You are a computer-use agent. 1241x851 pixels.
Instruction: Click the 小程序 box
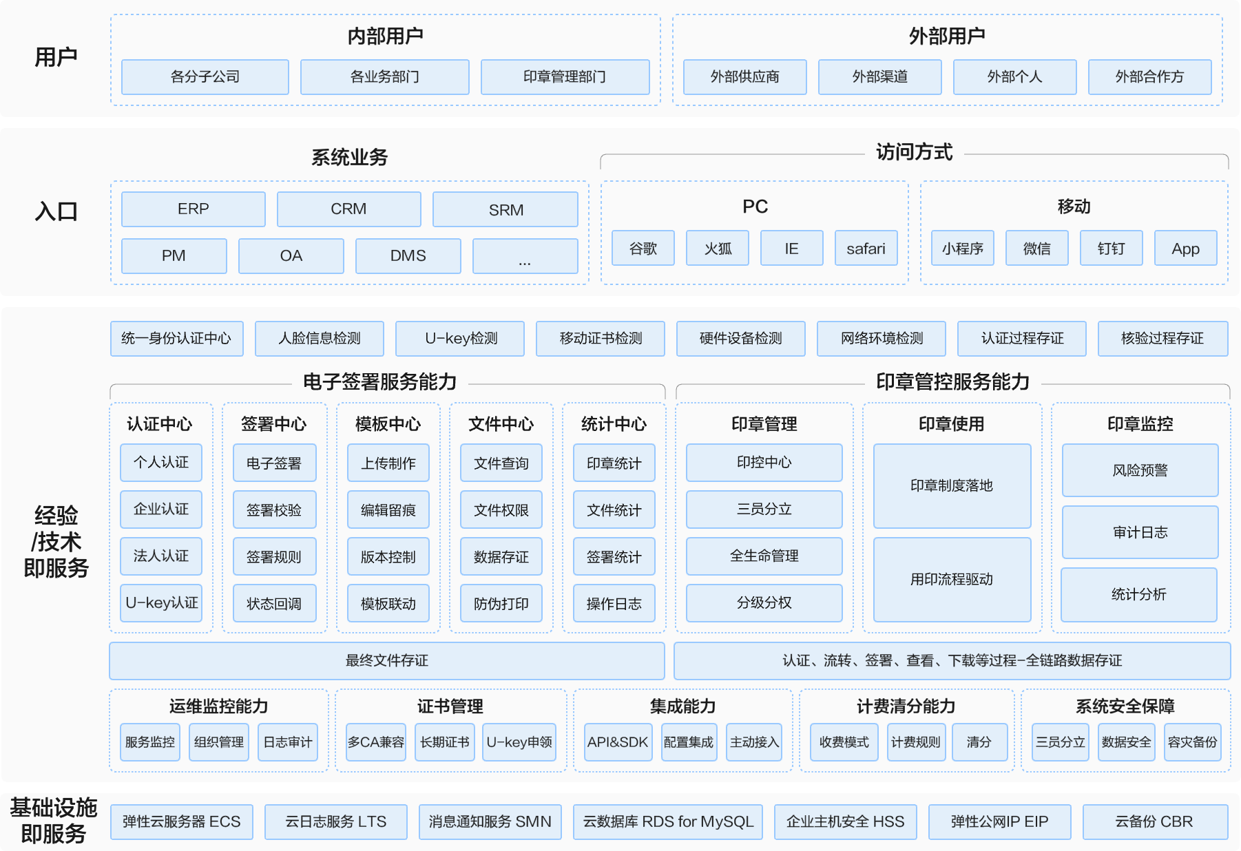coord(963,248)
